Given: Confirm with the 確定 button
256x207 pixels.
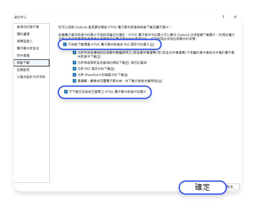Looking at the screenshot, I should tap(202, 187).
